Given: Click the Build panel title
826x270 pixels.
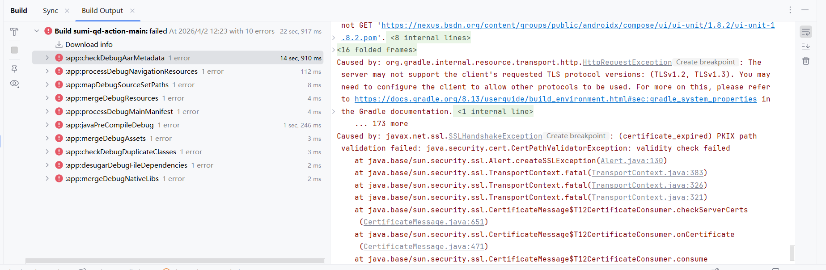Looking at the screenshot, I should (19, 10).
